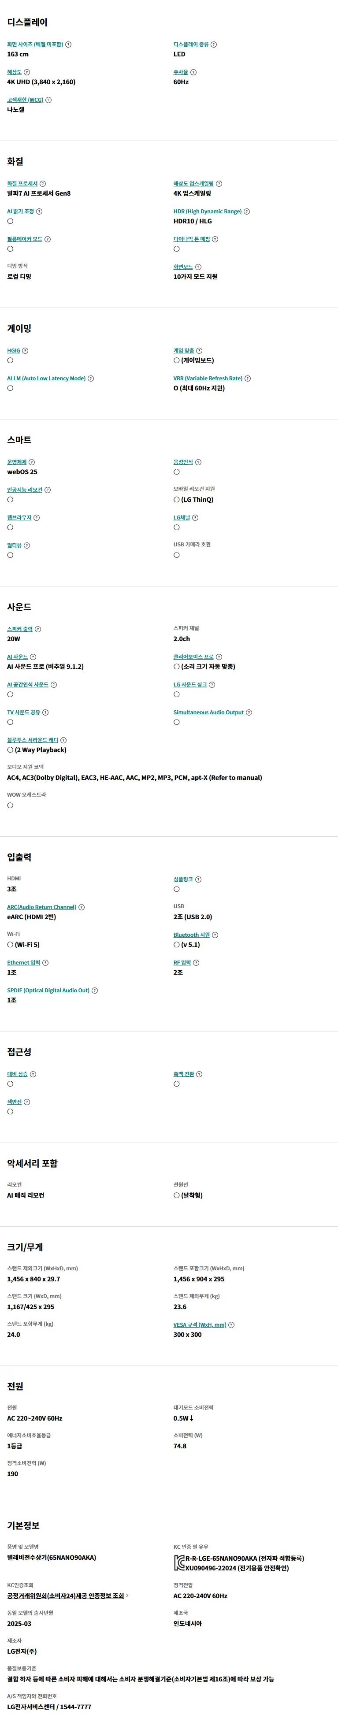Screen dimensions: 338x1718
Task: Open the ALLM (Auto Low Latency Mode) link
Action: (47, 378)
